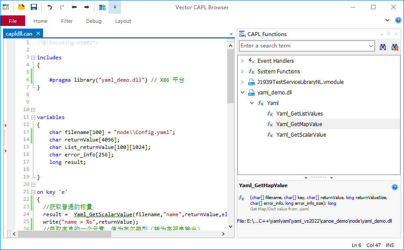Collapse the includes block fold marker
This screenshot has height=250, width=404.
pyautogui.click(x=33, y=58)
